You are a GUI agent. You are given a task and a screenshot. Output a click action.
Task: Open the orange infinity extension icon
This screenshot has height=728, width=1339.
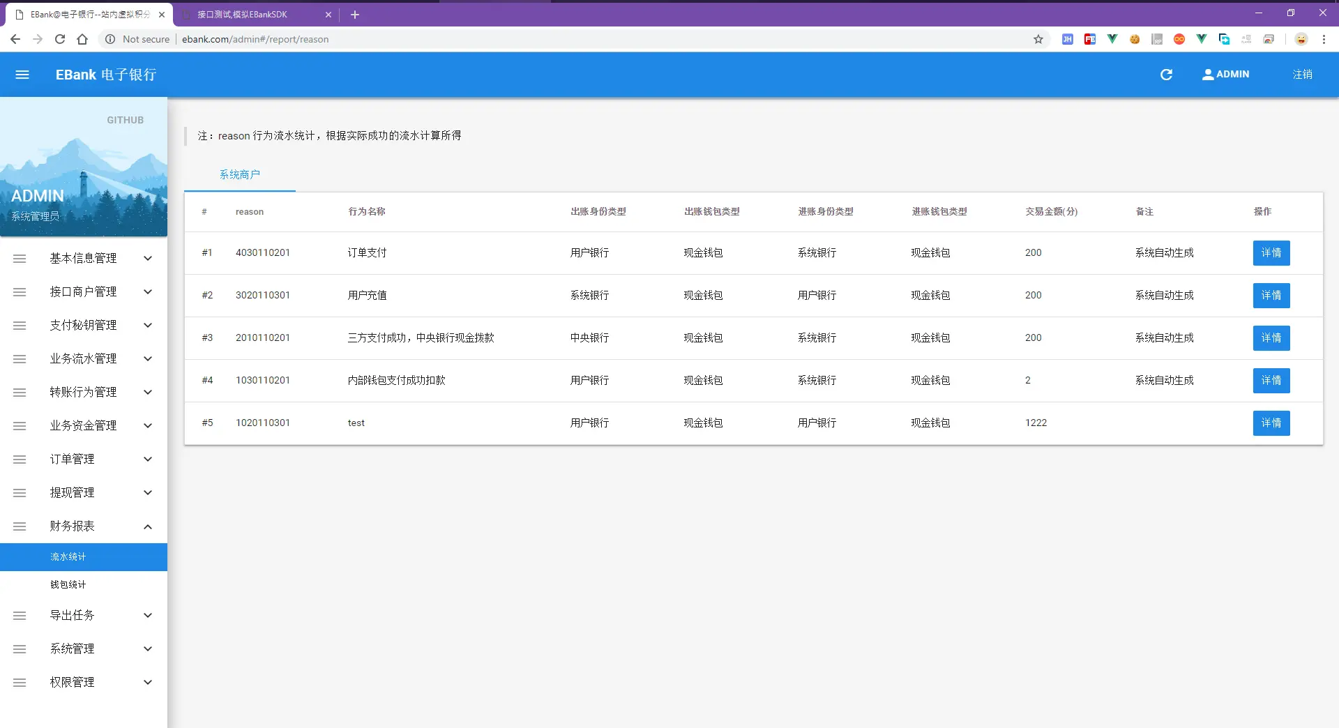click(x=1179, y=39)
